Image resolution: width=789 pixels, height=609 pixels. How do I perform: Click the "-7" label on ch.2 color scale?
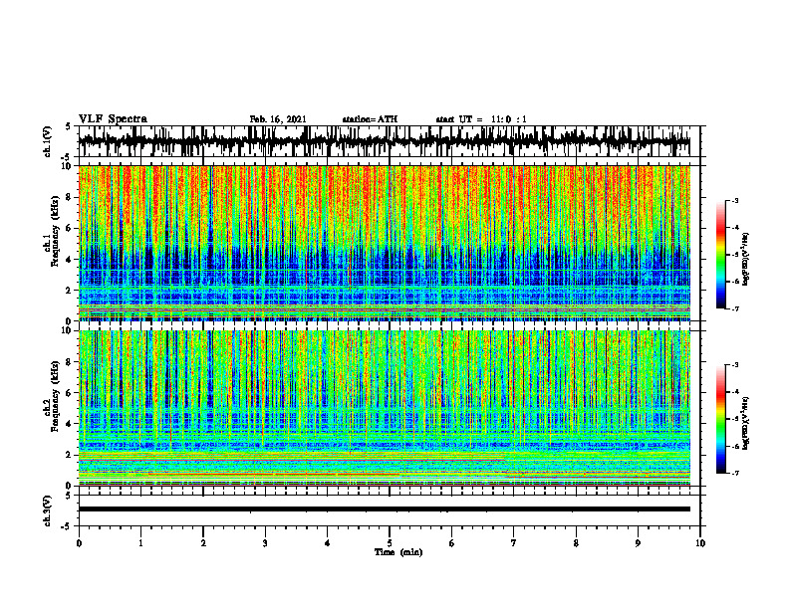[734, 473]
